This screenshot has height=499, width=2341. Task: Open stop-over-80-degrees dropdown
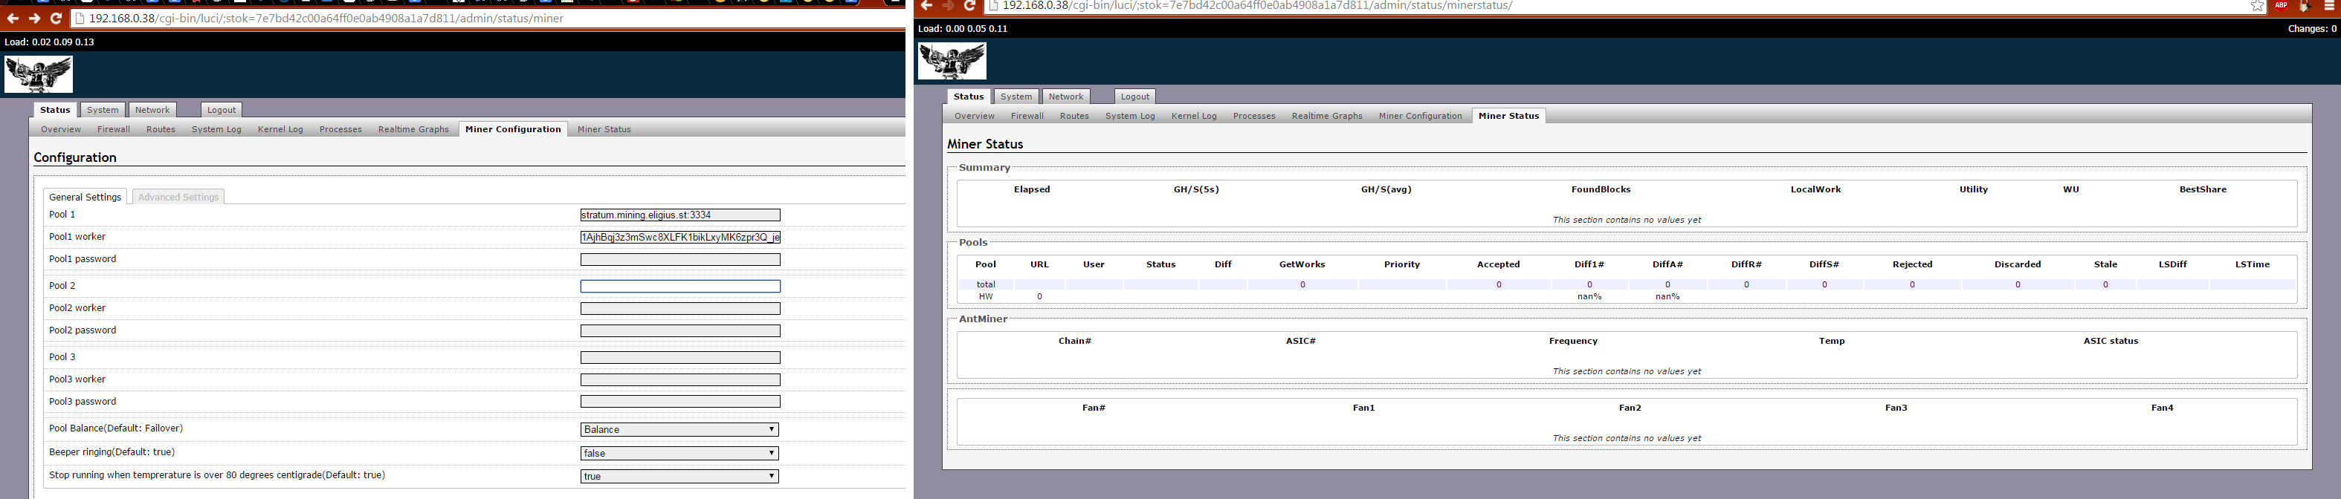(679, 476)
